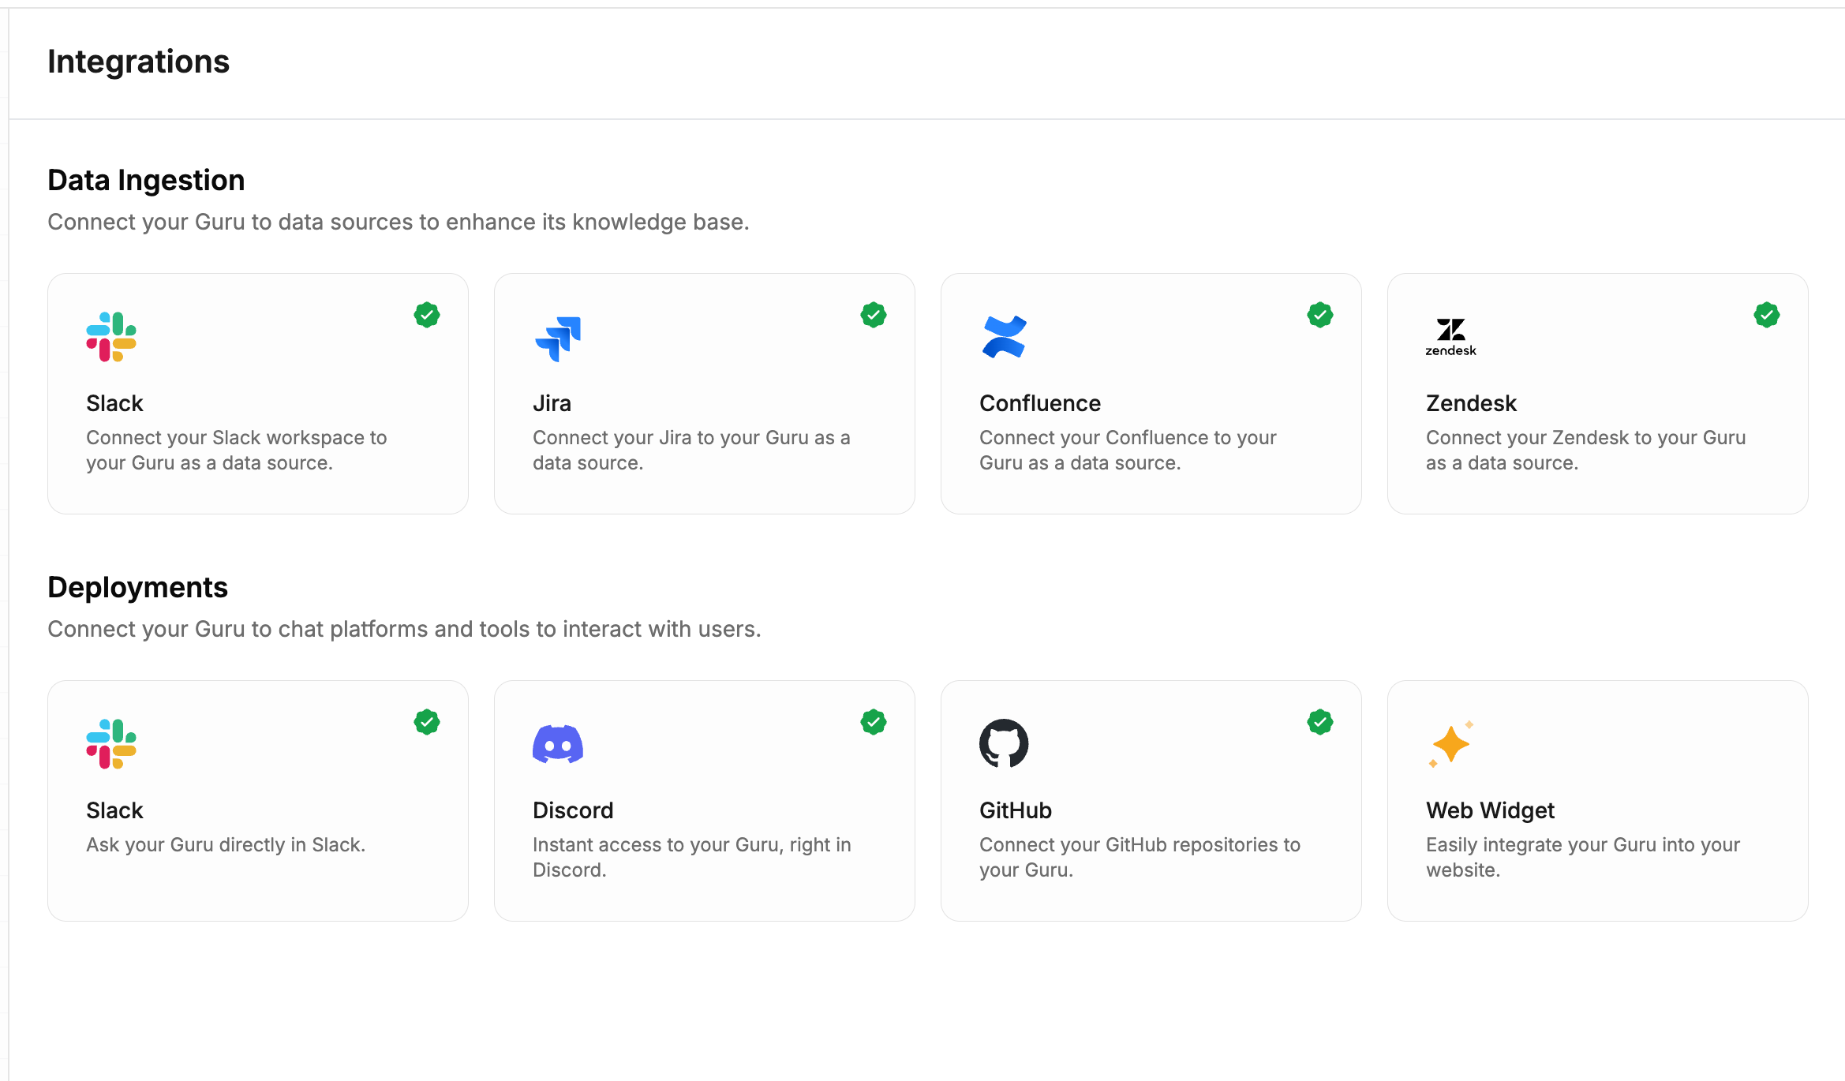Click the Zendesk logo icon
1845x1081 pixels.
[x=1450, y=337]
